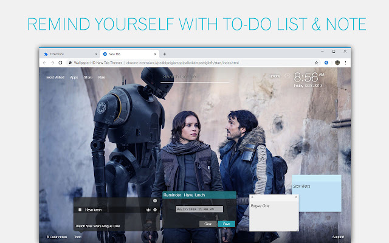The image size is (389, 243).
Task: Open Most Visited menu
Action: [x=55, y=77]
